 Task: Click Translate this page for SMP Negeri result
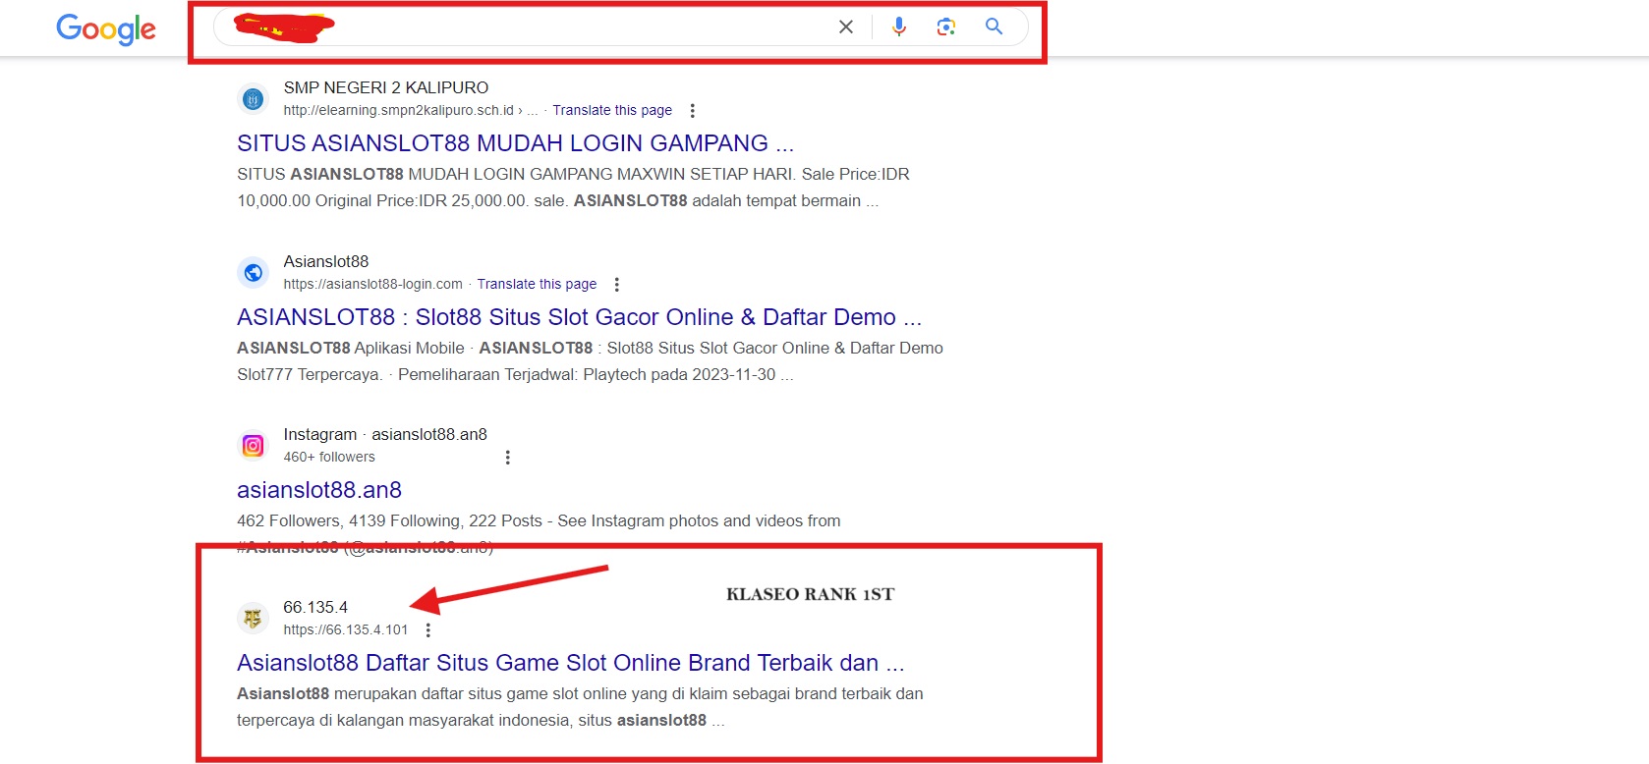[611, 111]
